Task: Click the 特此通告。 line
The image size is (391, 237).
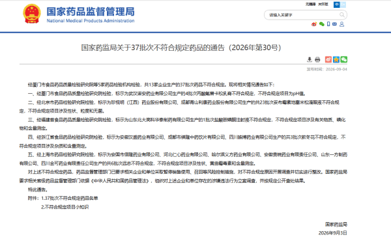Action: (x=37, y=189)
